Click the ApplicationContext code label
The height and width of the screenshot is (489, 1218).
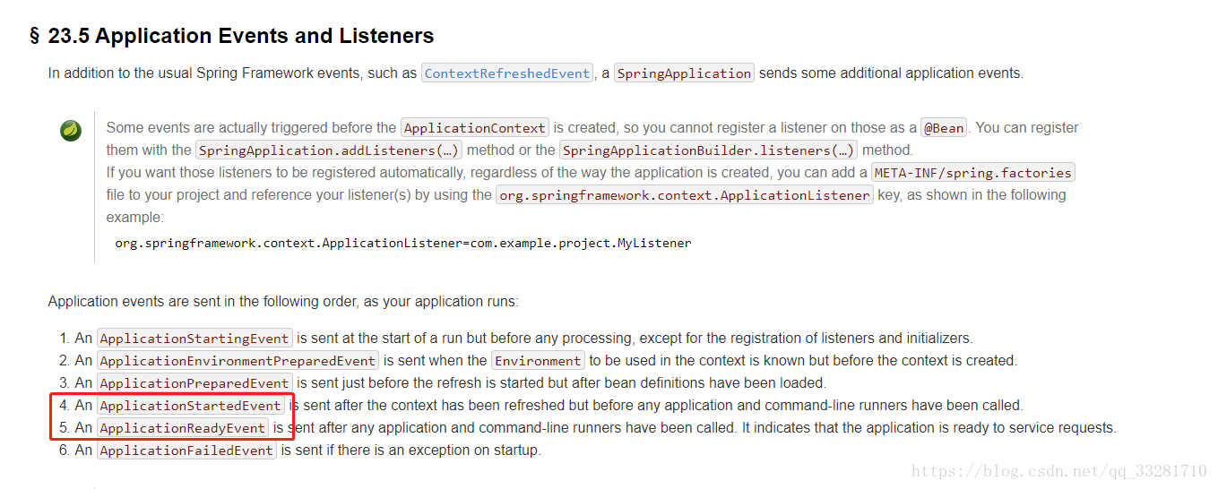(474, 128)
